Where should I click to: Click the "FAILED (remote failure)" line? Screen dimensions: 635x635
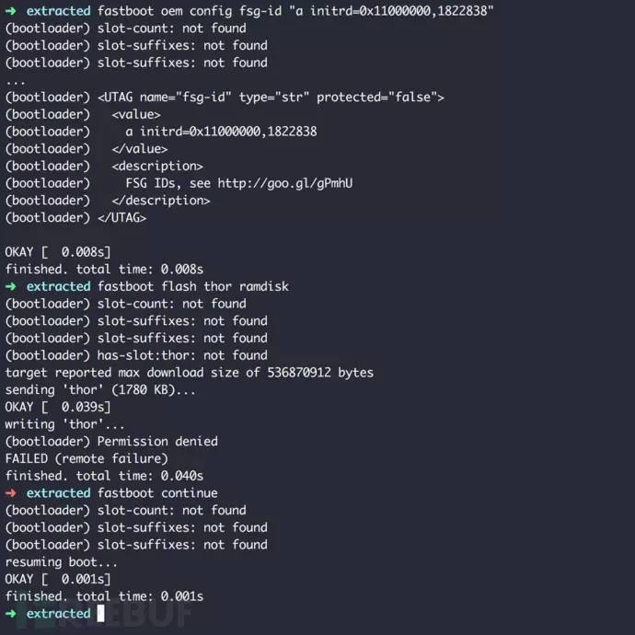87,458
